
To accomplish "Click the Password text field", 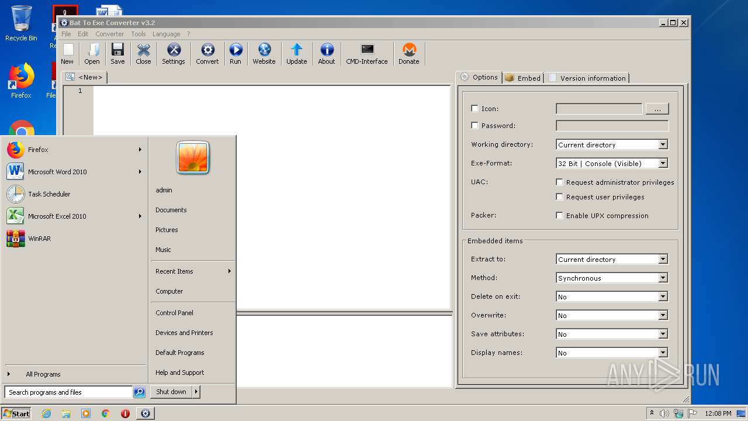I will 612,126.
